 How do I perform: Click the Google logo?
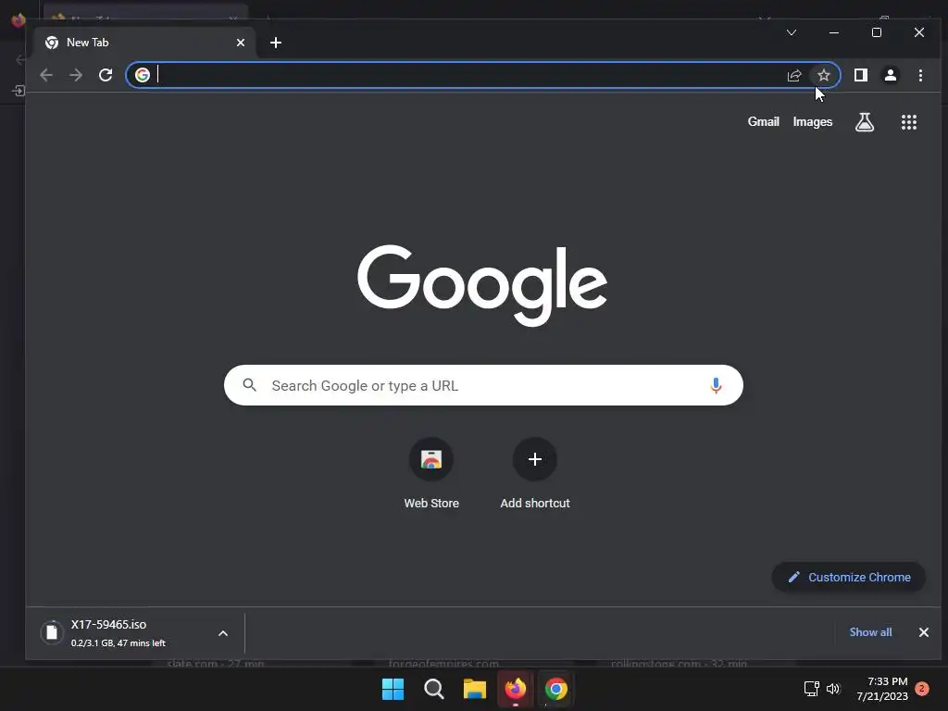[x=481, y=285]
